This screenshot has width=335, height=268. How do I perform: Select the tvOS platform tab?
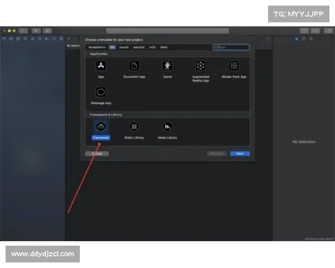[152, 47]
